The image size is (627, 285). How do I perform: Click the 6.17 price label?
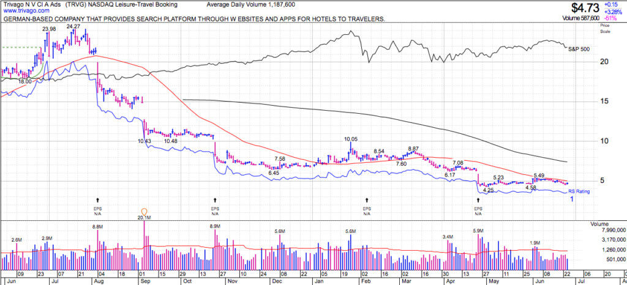coord(450,176)
